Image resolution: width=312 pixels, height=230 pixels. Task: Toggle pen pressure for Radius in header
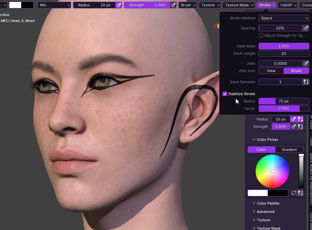pyautogui.click(x=119, y=5)
